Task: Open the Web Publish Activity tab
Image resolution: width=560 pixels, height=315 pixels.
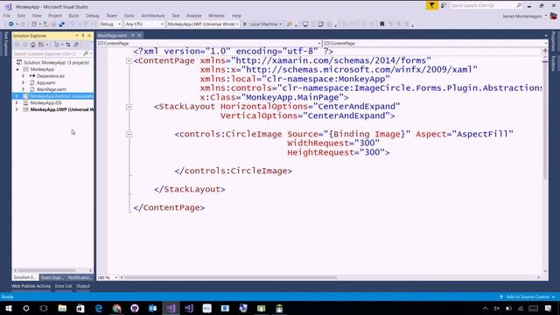Action: pyautogui.click(x=31, y=286)
